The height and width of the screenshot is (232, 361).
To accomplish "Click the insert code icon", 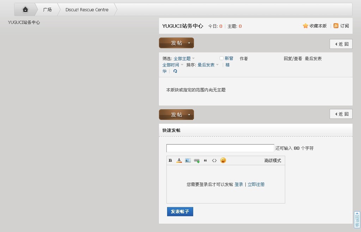I will click(x=214, y=160).
